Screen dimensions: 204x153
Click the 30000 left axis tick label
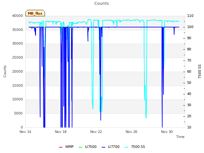[18, 44]
